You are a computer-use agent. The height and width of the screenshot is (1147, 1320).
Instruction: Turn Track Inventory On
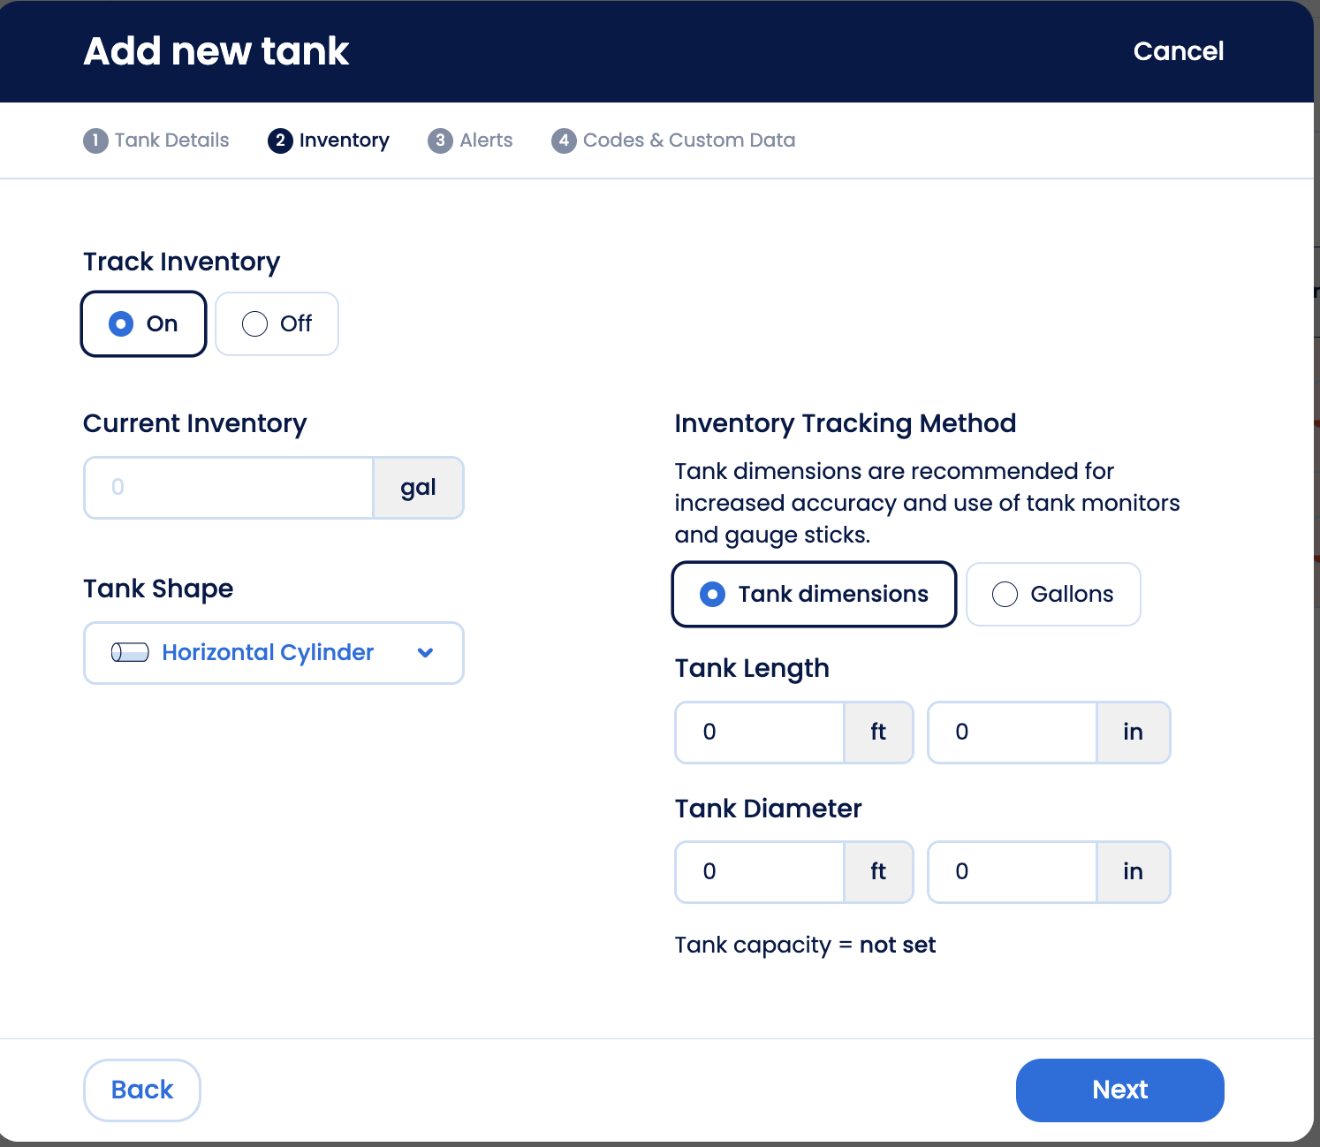[144, 324]
